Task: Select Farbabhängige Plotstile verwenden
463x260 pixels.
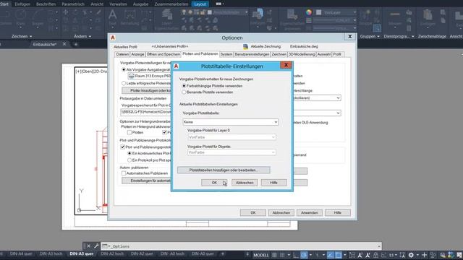Action: coord(184,86)
